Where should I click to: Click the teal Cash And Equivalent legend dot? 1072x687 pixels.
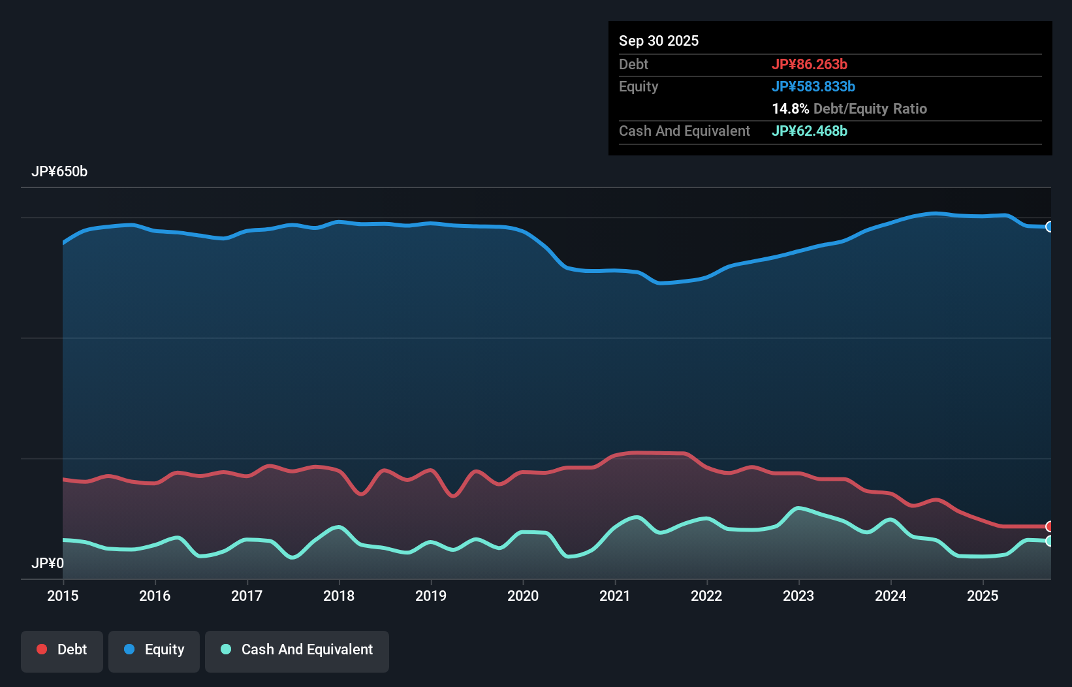click(225, 649)
